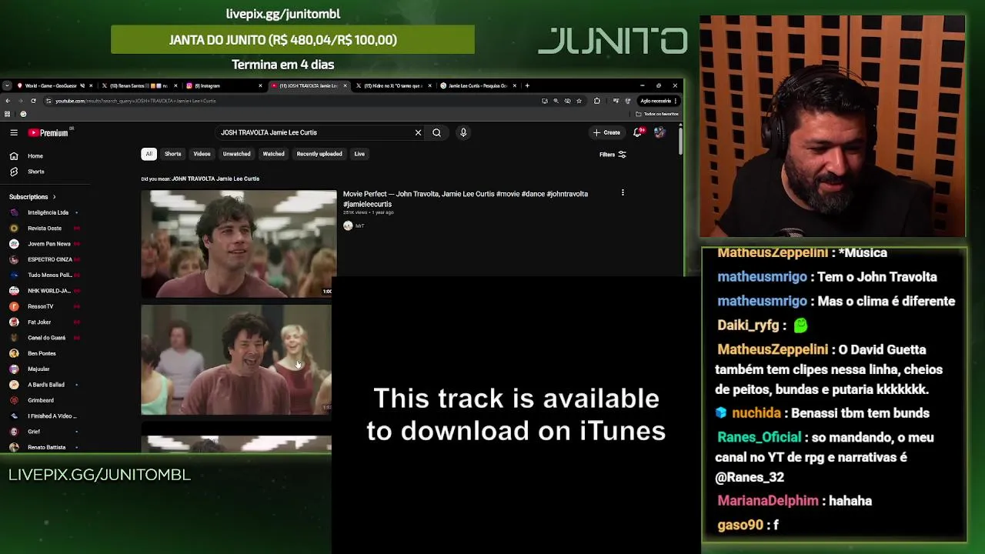Open Jovem Pan News channel avatar
The width and height of the screenshot is (985, 554).
click(14, 244)
